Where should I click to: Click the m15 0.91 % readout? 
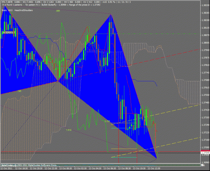(x=109, y=2)
